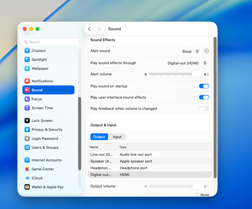Image resolution: width=252 pixels, height=209 pixels.
Task: Zoom window with green button
Action: tap(38, 29)
